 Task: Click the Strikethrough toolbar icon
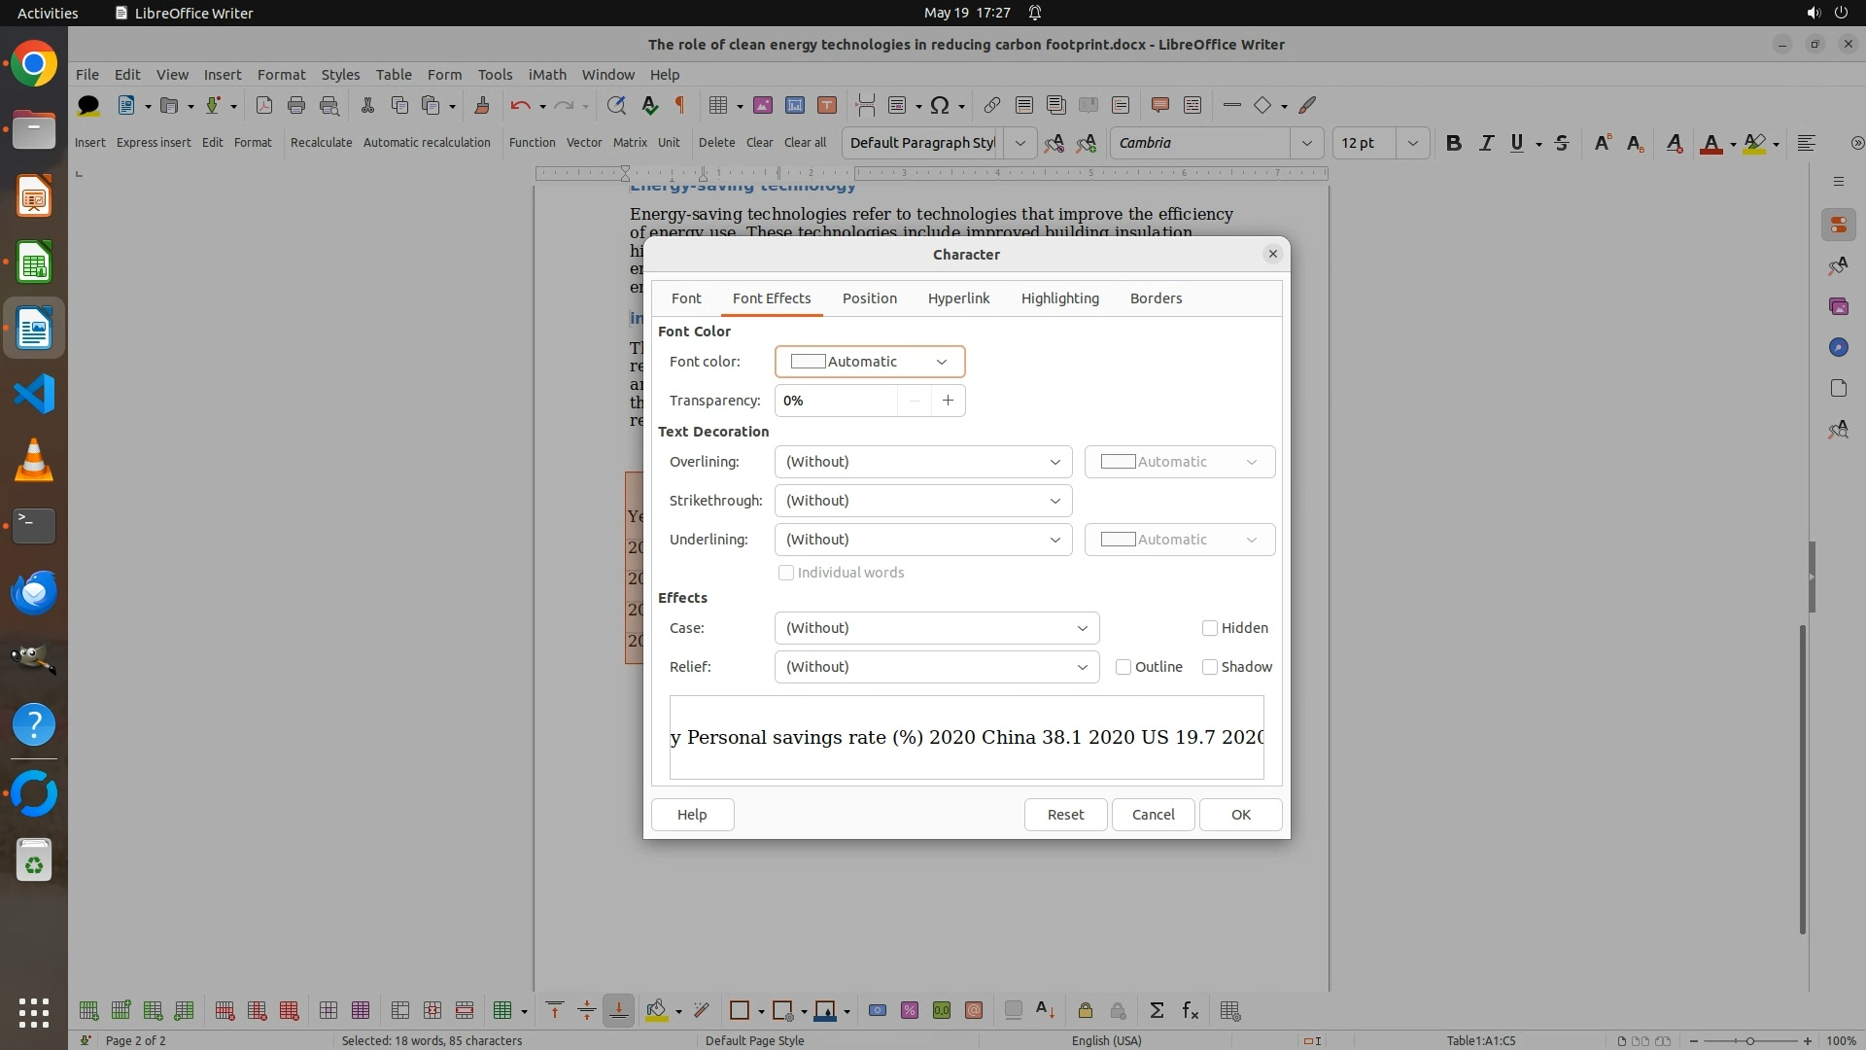tap(1562, 143)
